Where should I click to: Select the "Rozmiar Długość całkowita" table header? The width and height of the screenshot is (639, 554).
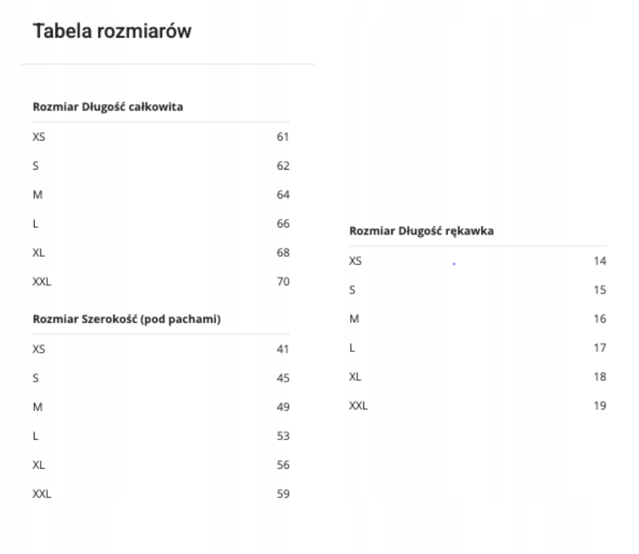pyautogui.click(x=108, y=108)
